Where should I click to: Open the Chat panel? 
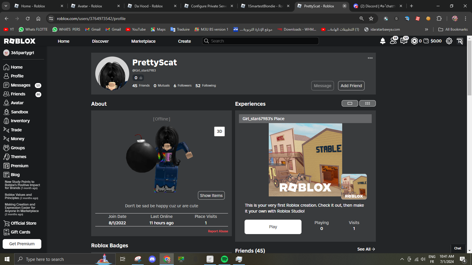pos(458,248)
